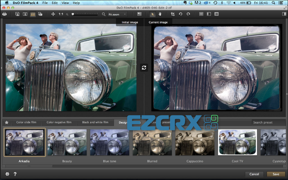Toggle the favorites star filter
This screenshot has width=288, height=180.
[x=7, y=123]
